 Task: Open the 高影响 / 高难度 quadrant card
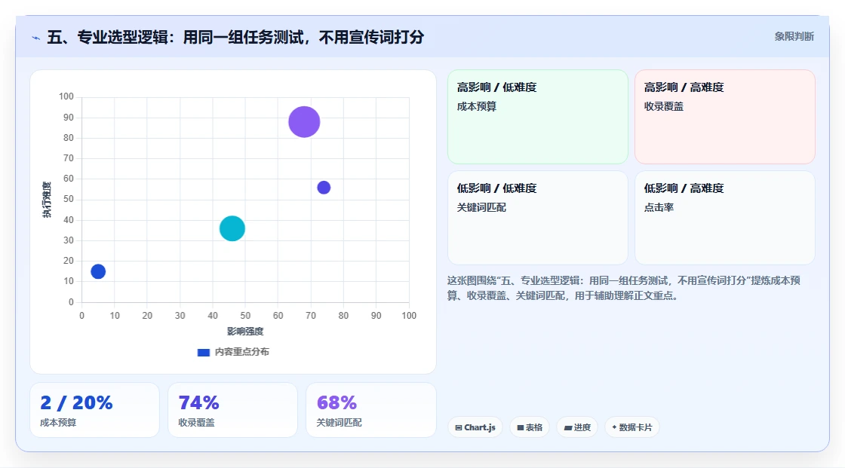725,117
